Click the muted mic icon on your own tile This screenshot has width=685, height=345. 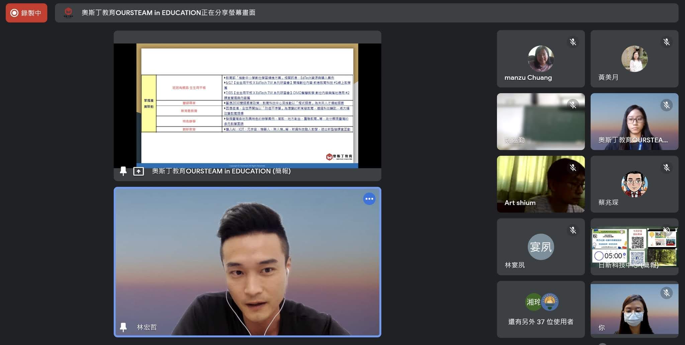tap(667, 293)
